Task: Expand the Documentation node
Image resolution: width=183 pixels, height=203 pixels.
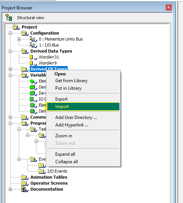Action: coord(10,189)
